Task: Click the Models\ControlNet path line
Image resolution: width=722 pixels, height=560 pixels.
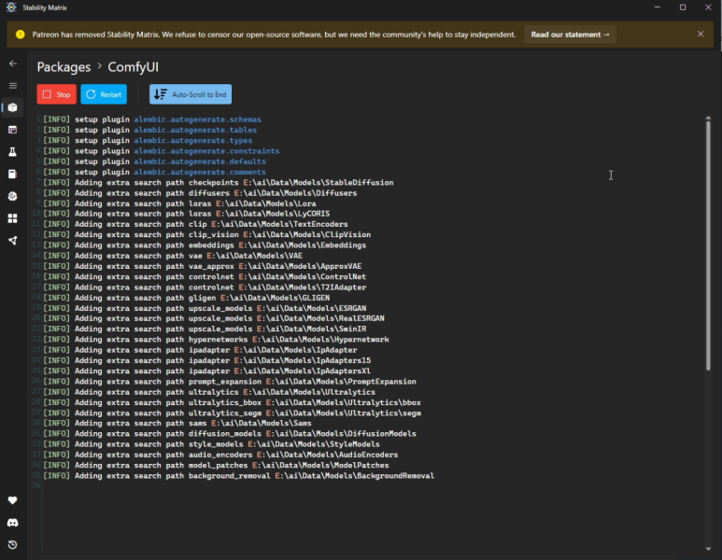Action: tap(205, 277)
